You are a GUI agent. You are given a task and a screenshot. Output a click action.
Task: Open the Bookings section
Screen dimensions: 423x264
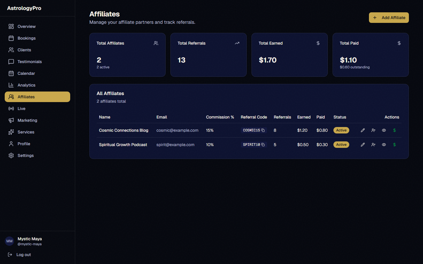(26, 38)
